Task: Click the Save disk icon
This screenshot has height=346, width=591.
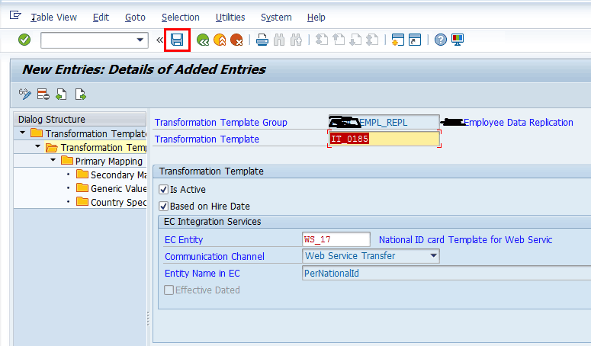Action: coord(177,40)
